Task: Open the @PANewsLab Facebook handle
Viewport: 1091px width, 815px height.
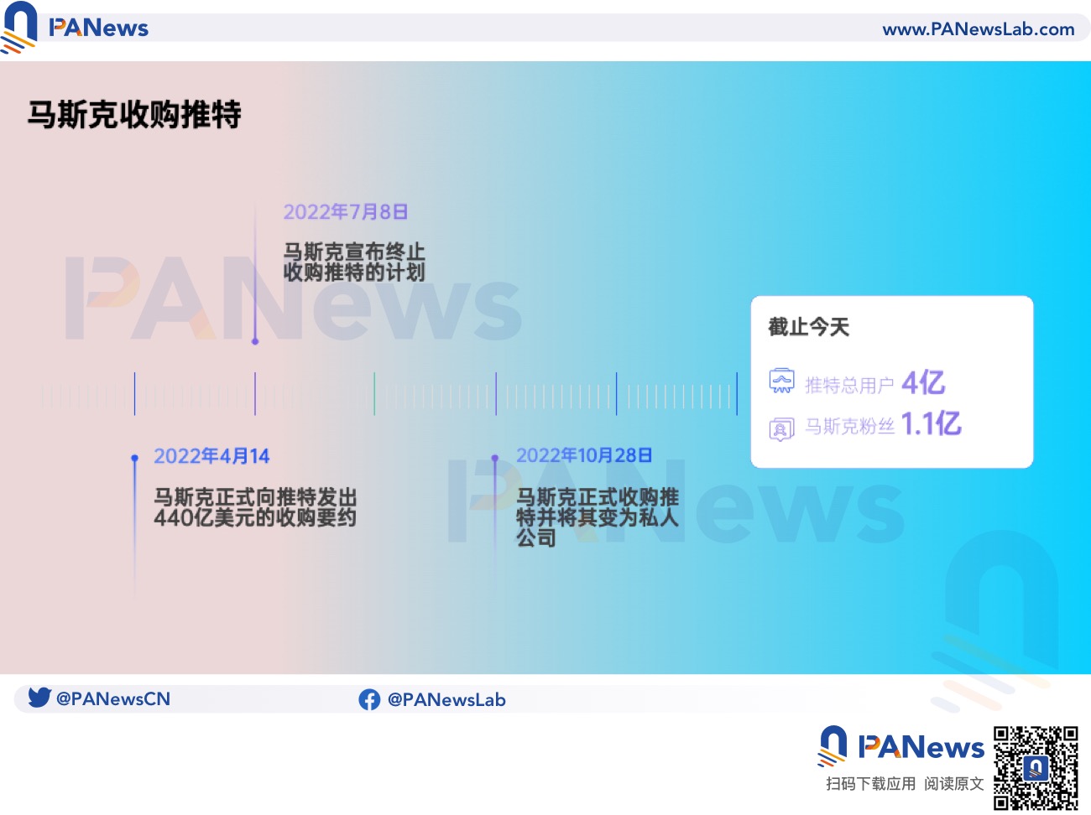Action: (x=446, y=699)
